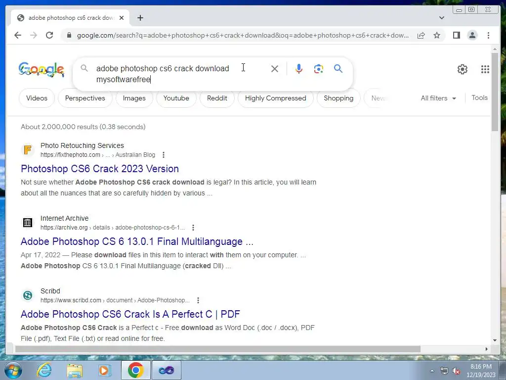Submit search with the blue magnifier
Screen dimensions: 506x380
click(x=338, y=68)
